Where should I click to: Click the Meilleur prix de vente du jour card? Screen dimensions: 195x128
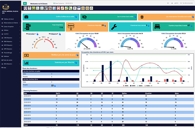coord(51,55)
